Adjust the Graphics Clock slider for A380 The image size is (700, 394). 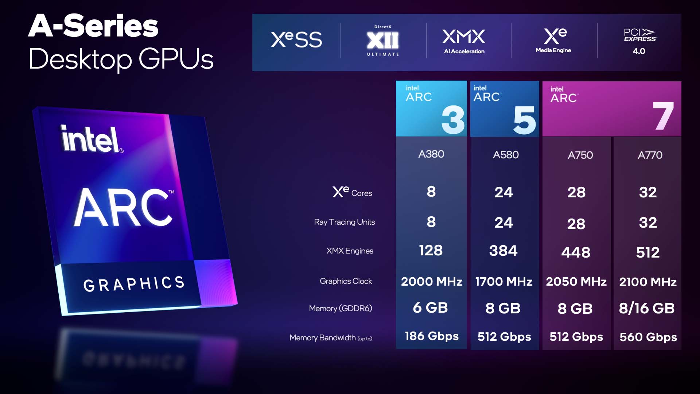coord(430,281)
